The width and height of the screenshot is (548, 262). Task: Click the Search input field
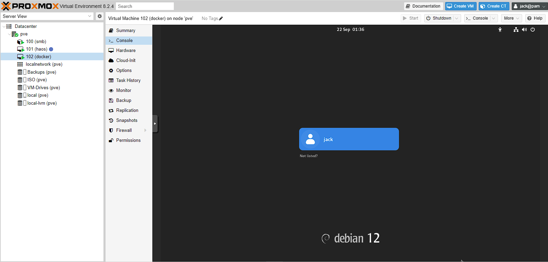point(145,6)
